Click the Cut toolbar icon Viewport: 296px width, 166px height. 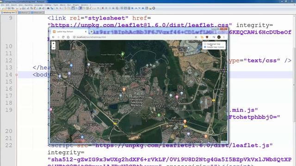(28, 8)
